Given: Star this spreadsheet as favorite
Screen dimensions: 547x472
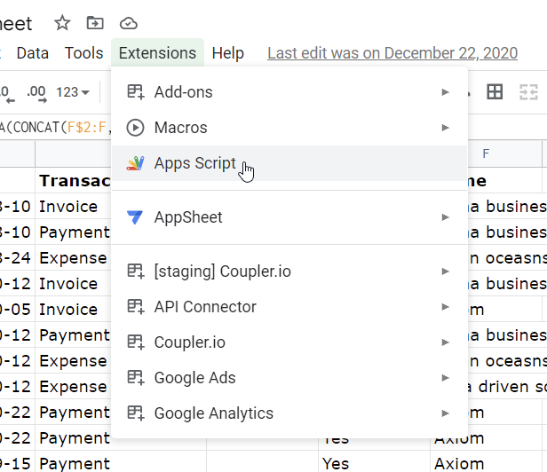Looking at the screenshot, I should 62,23.
